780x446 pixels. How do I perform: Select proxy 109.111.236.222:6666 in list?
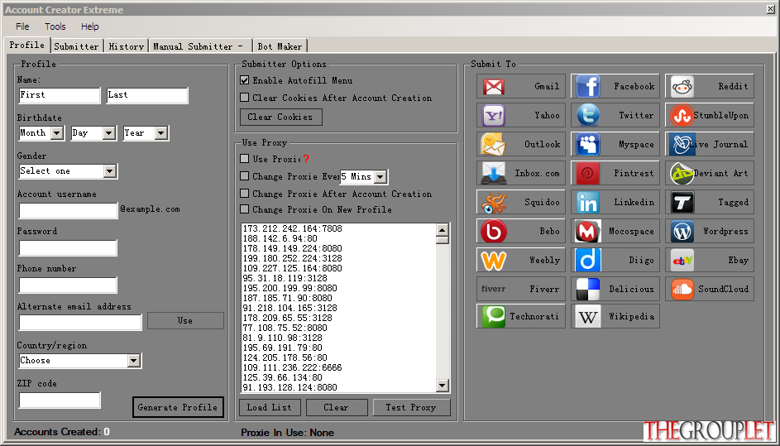coord(292,367)
